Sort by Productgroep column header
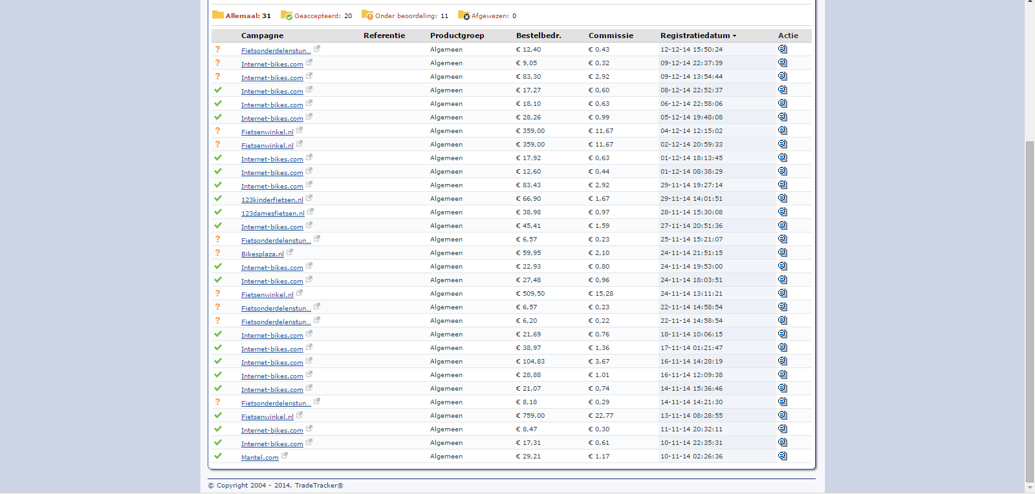Screen dimensions: 1035x494 pyautogui.click(x=457, y=36)
